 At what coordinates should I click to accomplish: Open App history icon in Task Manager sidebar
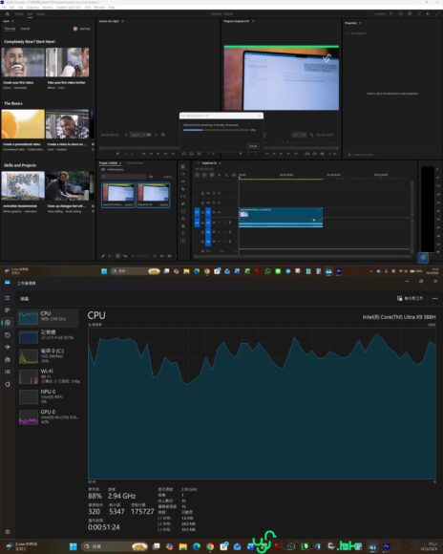(x=8, y=334)
